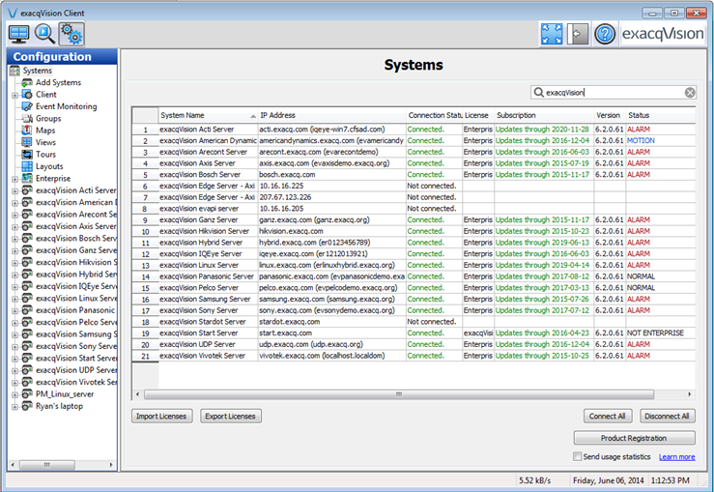Image resolution: width=714 pixels, height=492 pixels.
Task: Expand the Client tree node
Action: 14,95
